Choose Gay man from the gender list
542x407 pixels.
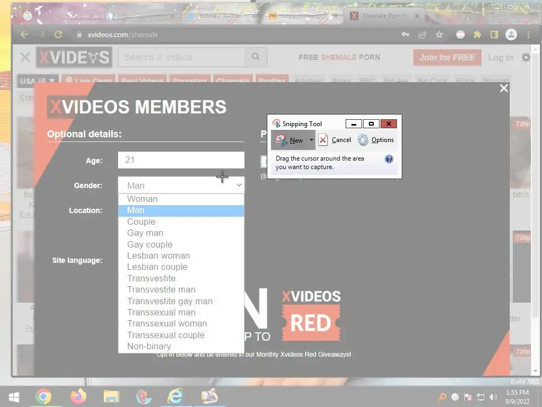(181, 233)
